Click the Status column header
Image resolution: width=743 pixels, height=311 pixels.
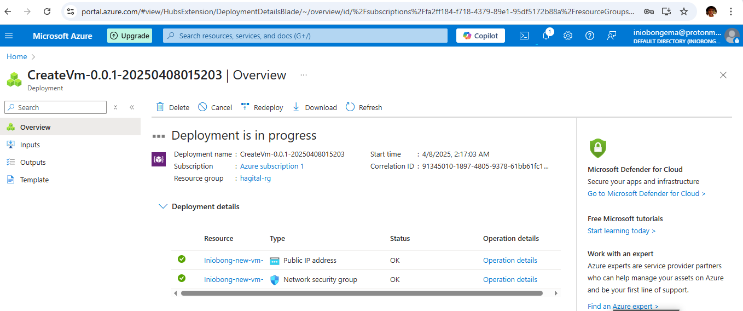400,238
